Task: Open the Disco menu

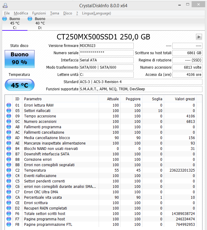Action: coord(68,13)
